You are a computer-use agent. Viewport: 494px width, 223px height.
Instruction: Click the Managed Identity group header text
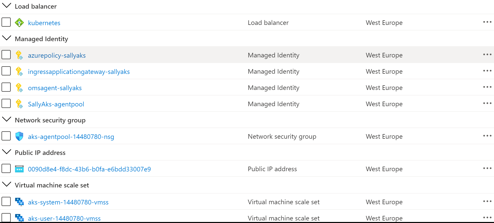pyautogui.click(x=41, y=39)
